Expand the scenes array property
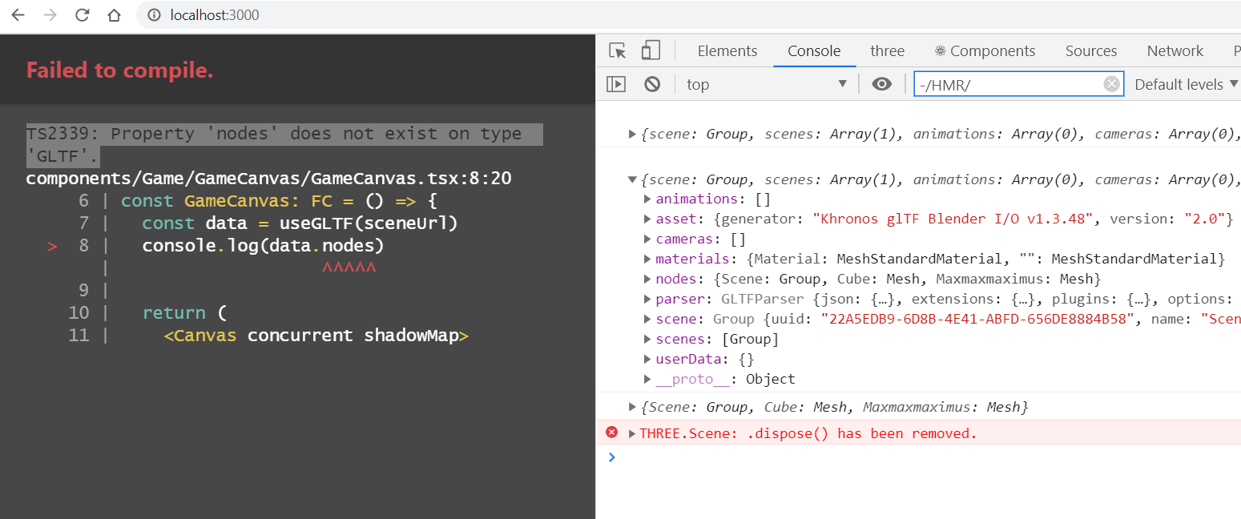 (x=647, y=339)
